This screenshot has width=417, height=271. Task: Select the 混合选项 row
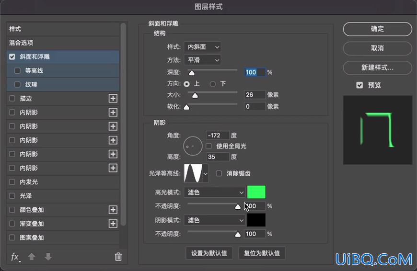coord(63,43)
